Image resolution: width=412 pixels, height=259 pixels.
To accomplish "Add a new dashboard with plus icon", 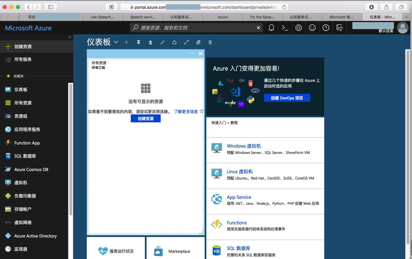I will click(127, 42).
